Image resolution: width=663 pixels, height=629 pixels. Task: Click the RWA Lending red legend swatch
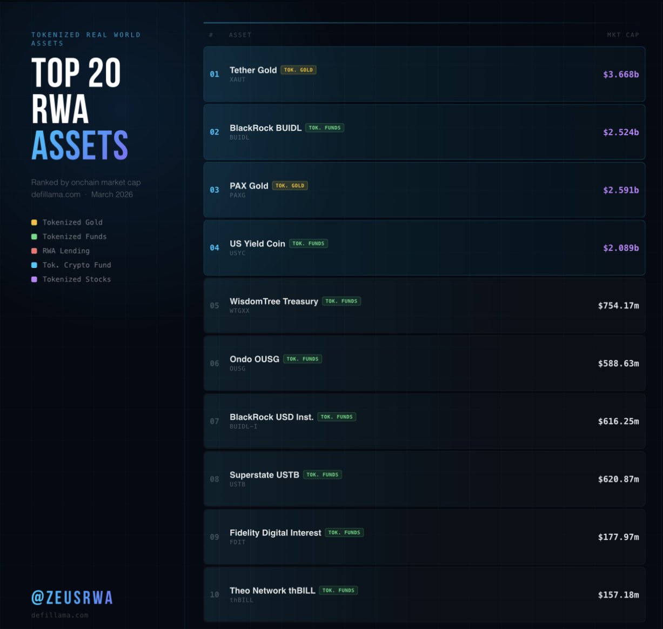(x=34, y=251)
